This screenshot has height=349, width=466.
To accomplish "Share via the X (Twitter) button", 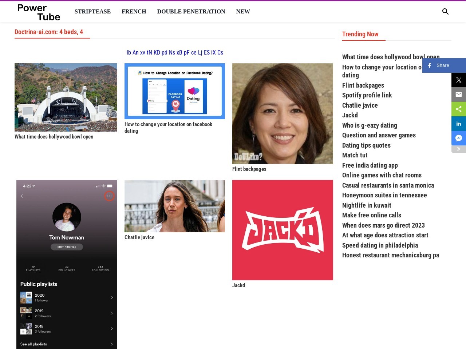I will pos(459,80).
